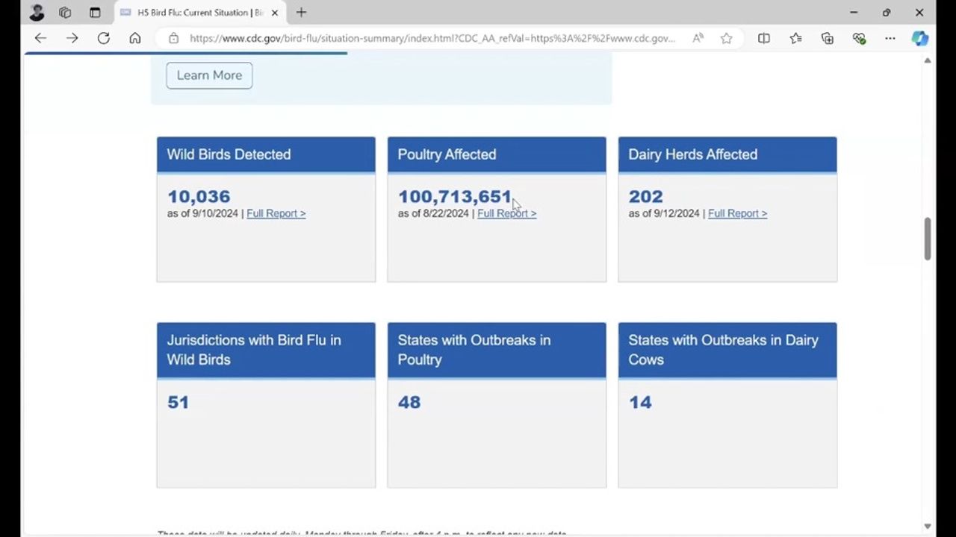Add this page to favorites with the star

pos(726,38)
